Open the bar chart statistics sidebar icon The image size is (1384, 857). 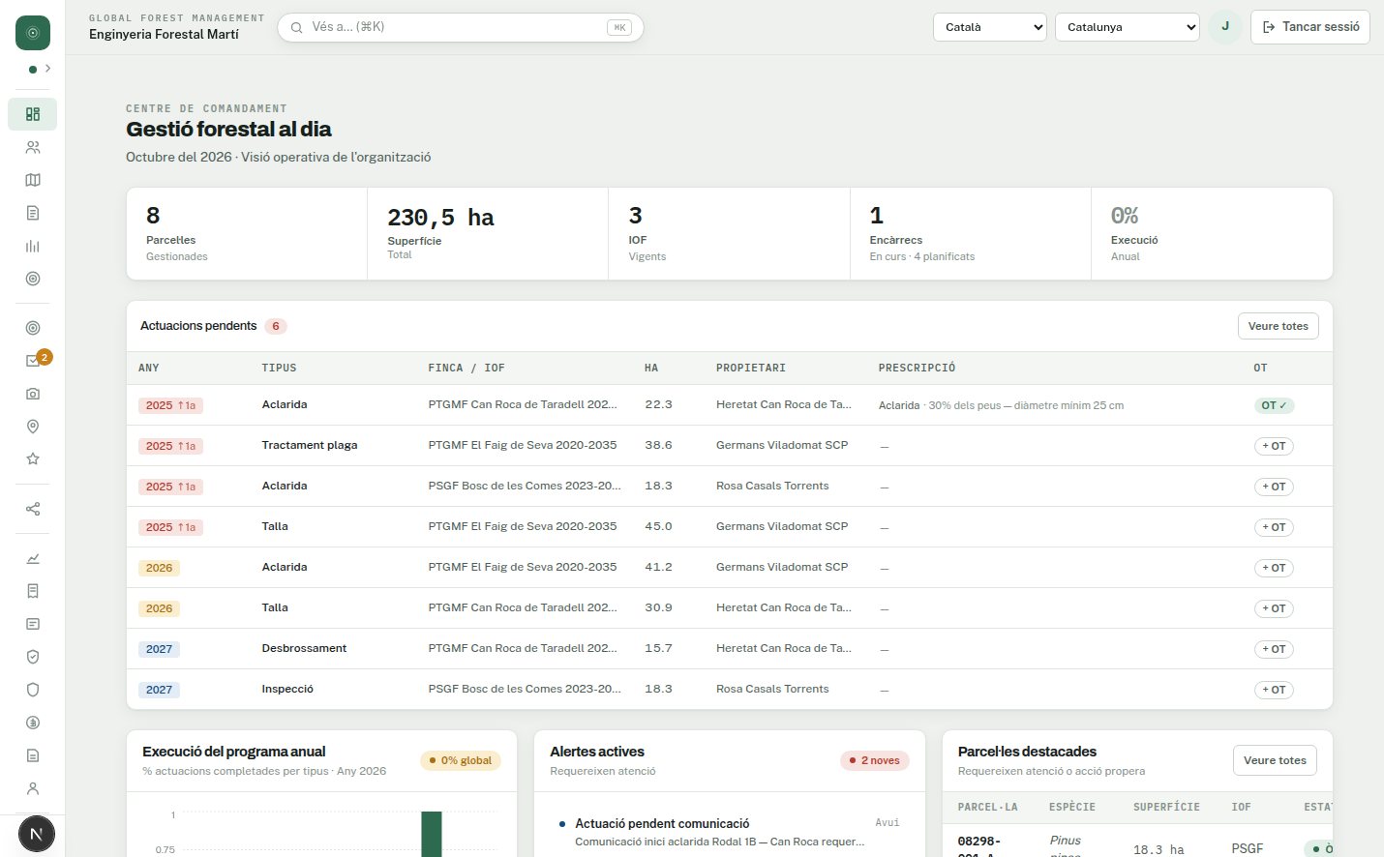[33, 246]
